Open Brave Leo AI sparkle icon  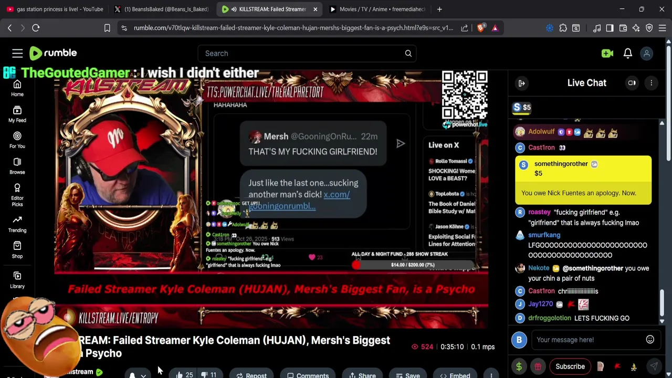(x=636, y=28)
